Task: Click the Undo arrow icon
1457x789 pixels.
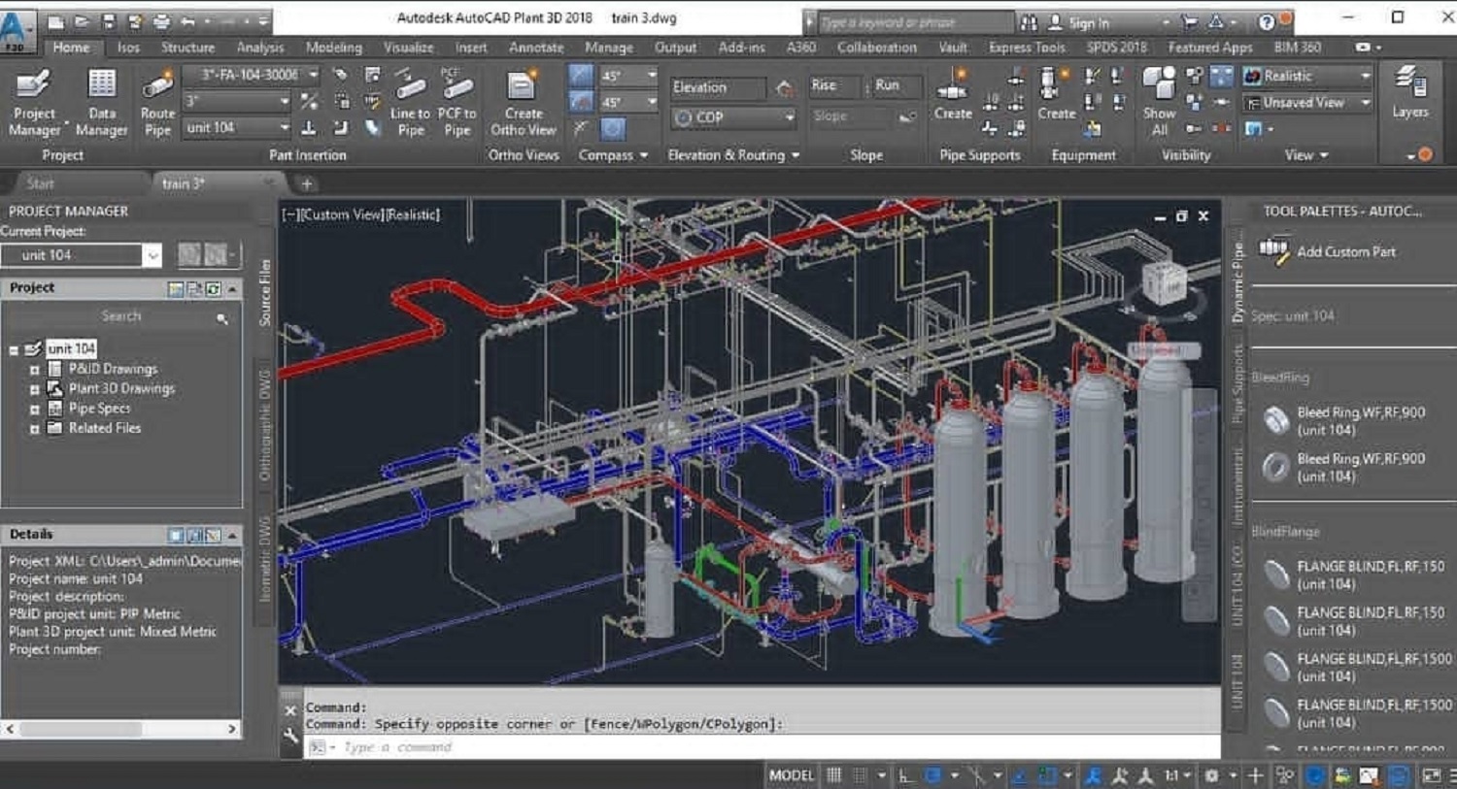Action: coord(187,21)
